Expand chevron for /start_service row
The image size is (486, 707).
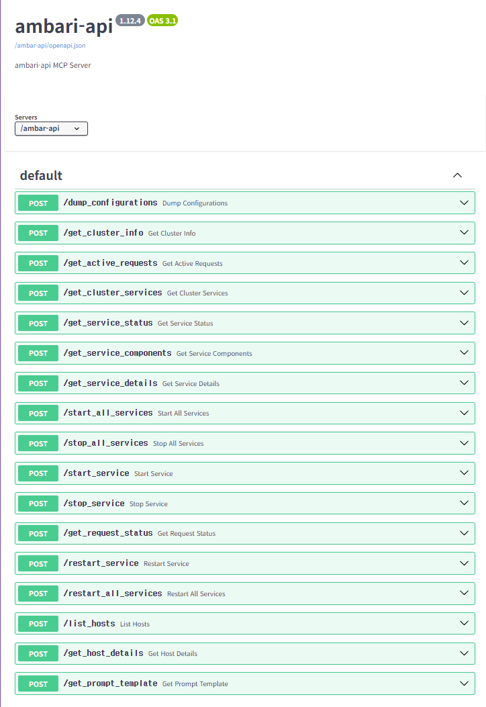pos(464,473)
